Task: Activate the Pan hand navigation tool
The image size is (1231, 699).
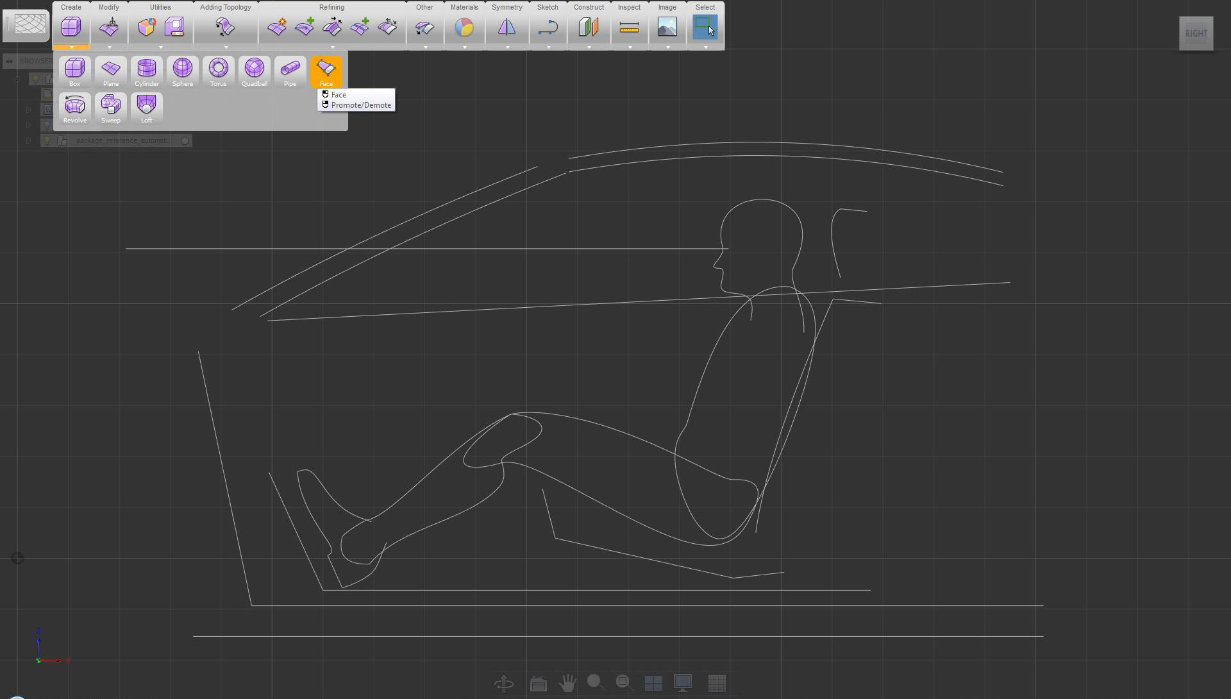Action: pyautogui.click(x=567, y=683)
